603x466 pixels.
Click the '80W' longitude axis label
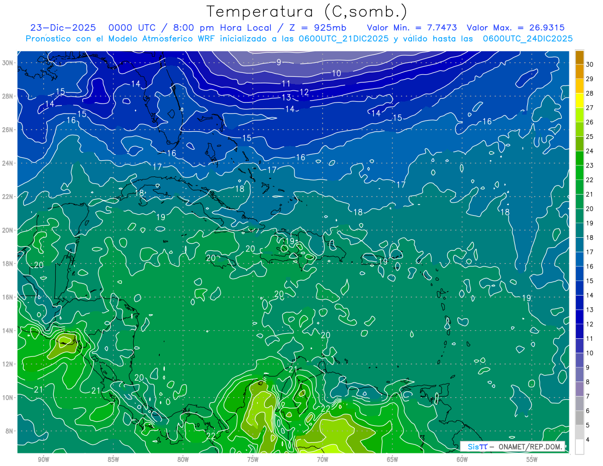pyautogui.click(x=183, y=459)
